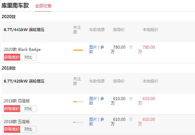The width and height of the screenshot is (195, 135).
Task: Click the local quote 780.00万 in red
Action: pyautogui.click(x=146, y=49)
